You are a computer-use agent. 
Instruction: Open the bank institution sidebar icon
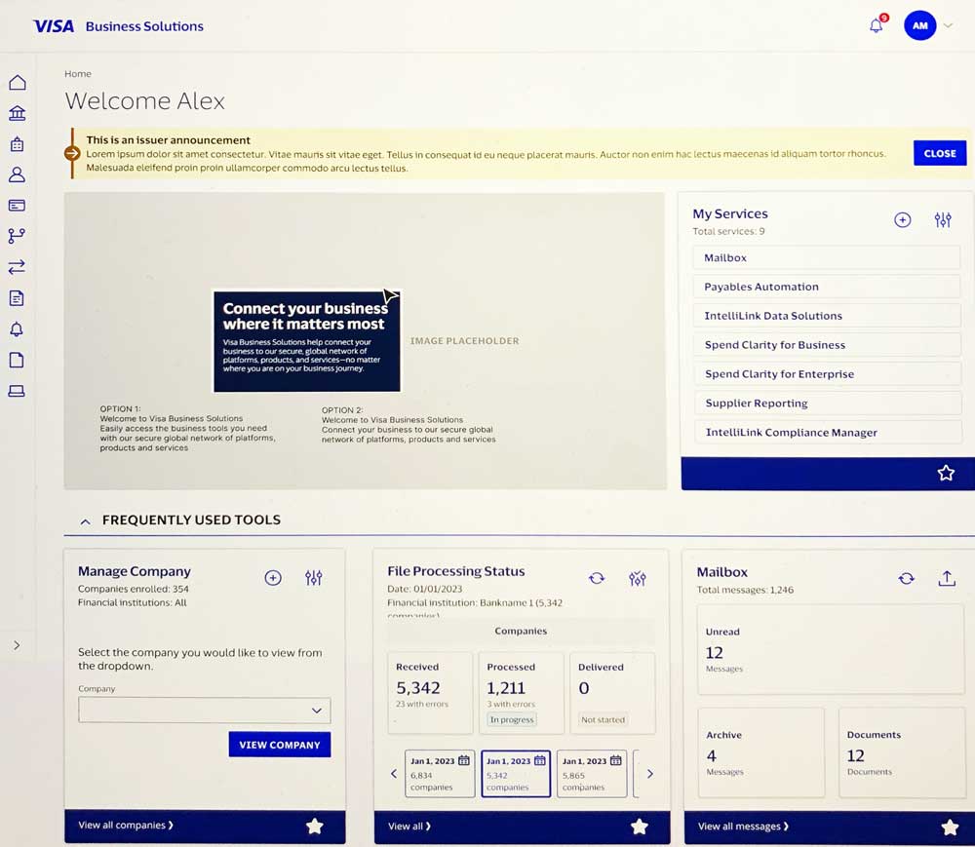(x=17, y=114)
